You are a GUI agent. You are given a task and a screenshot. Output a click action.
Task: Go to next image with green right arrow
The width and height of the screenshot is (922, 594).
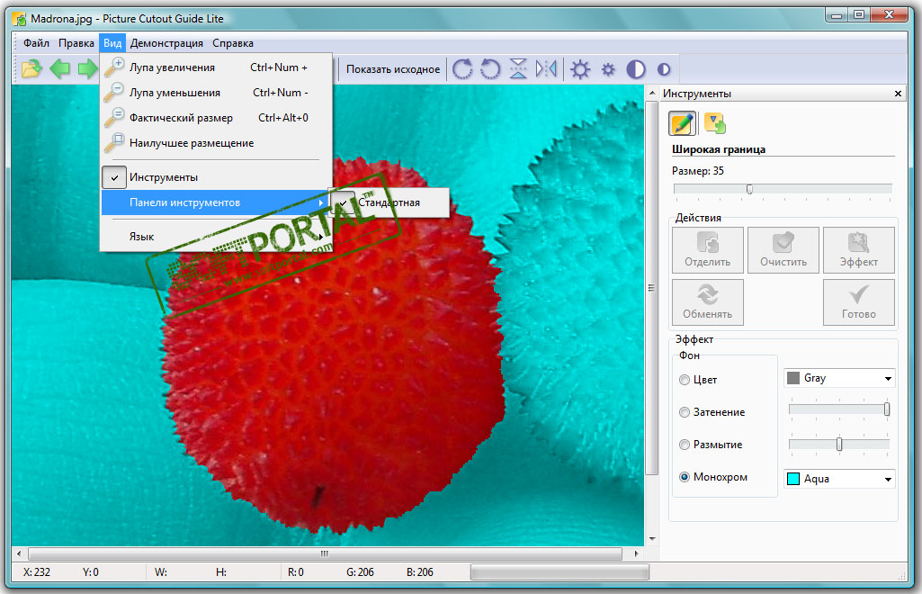click(87, 69)
